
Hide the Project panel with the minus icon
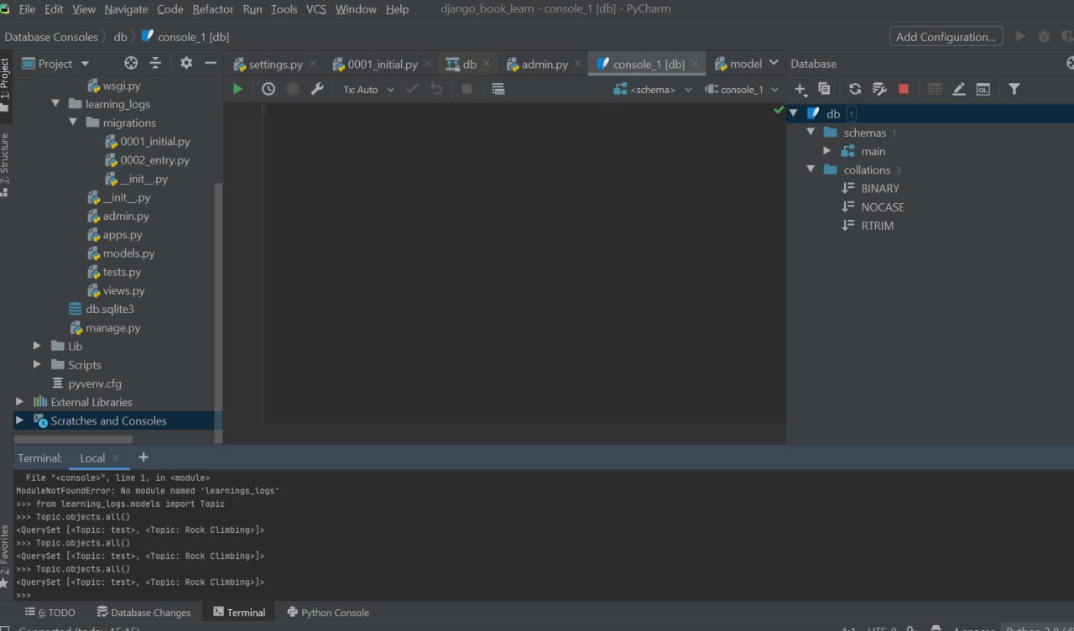click(x=211, y=63)
